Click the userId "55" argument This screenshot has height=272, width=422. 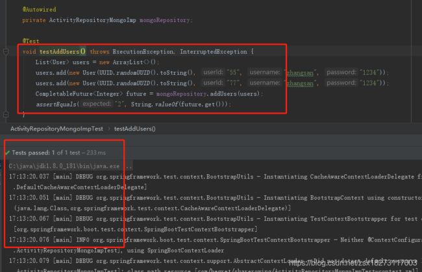click(x=234, y=72)
